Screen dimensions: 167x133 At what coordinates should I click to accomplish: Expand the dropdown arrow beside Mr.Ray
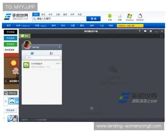click(59, 47)
